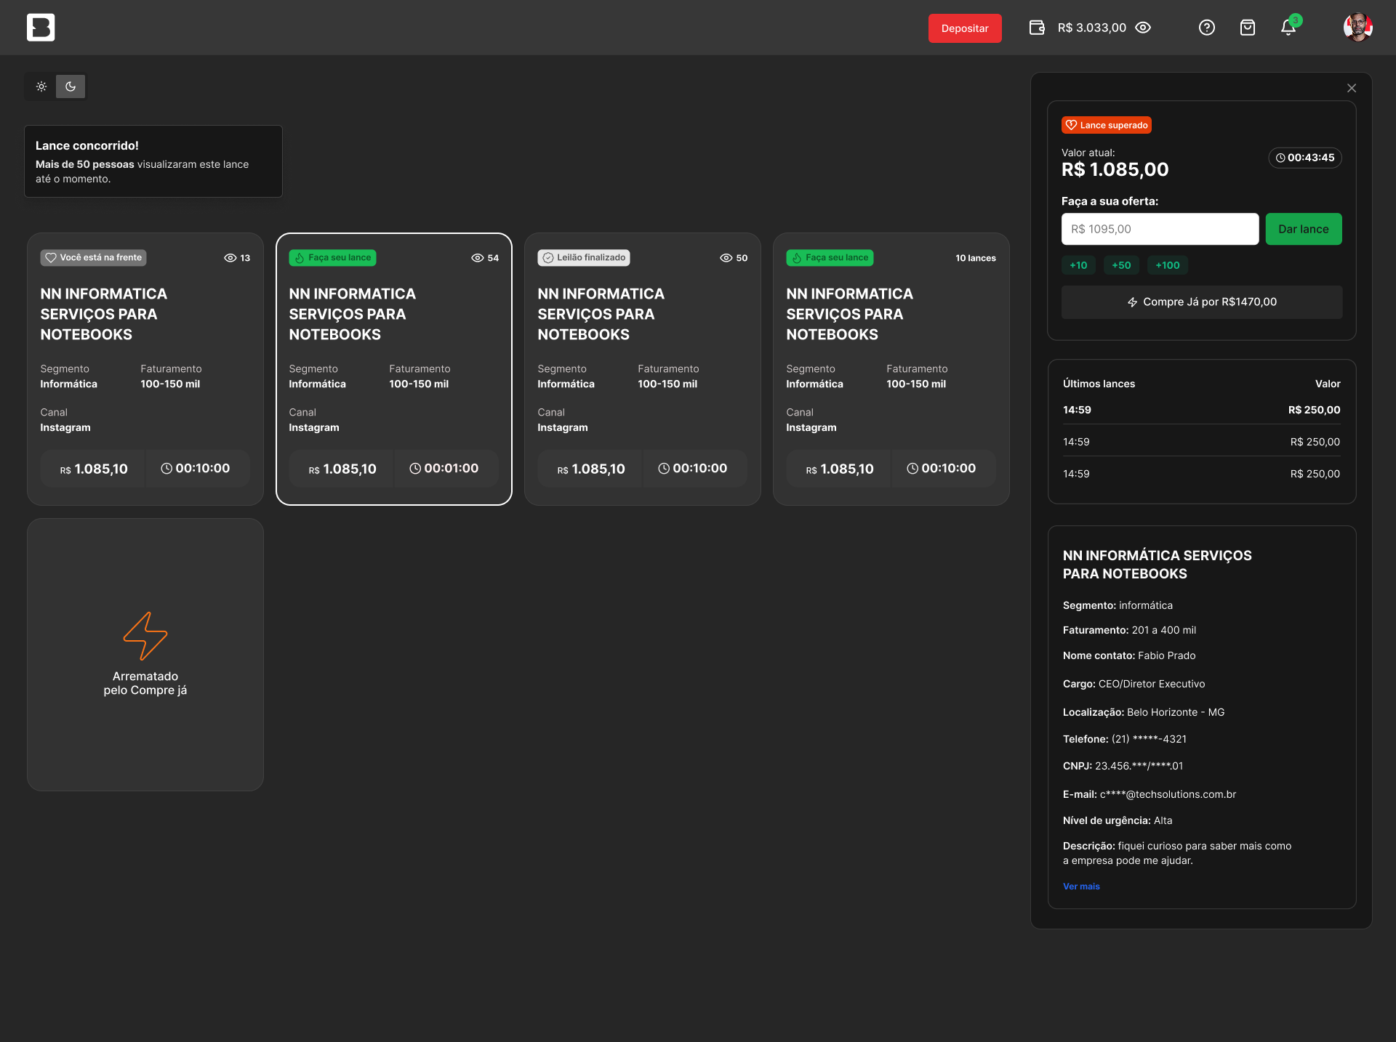Open the shopping bag icon
1396x1042 pixels.
click(x=1248, y=28)
